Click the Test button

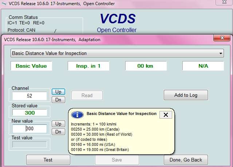(48, 160)
